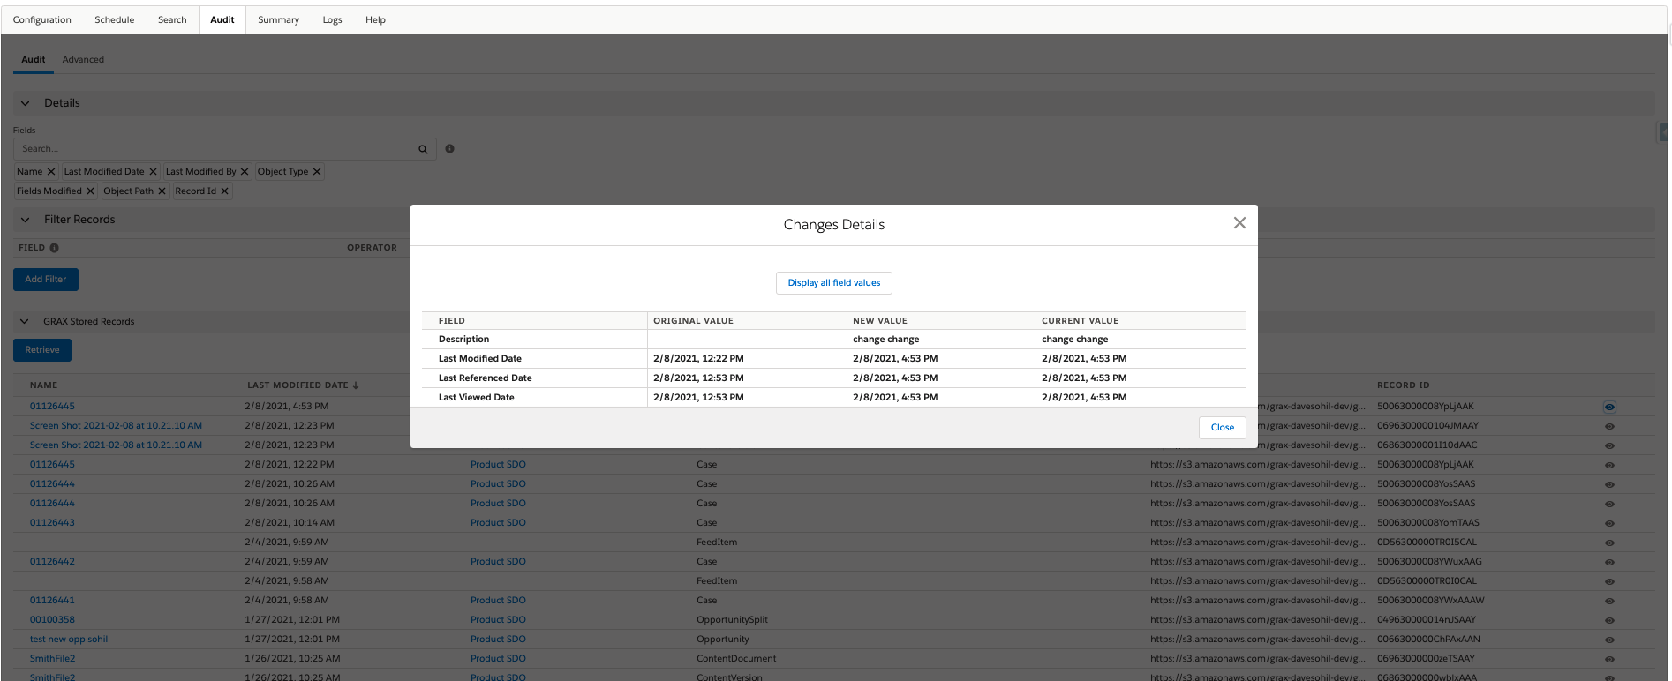
Task: Switch to the Search tab
Action: [x=172, y=19]
